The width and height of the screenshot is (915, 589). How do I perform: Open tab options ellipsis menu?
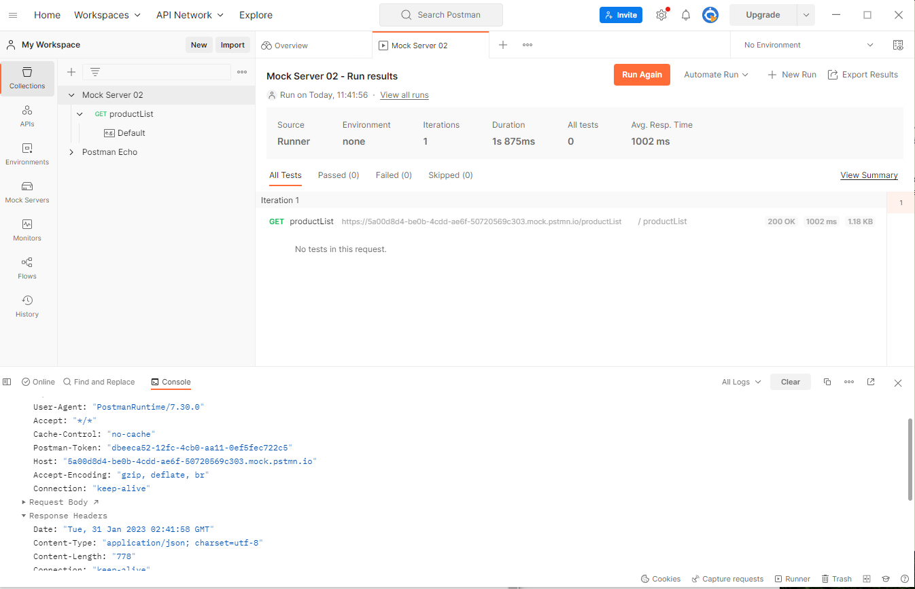[x=528, y=45]
